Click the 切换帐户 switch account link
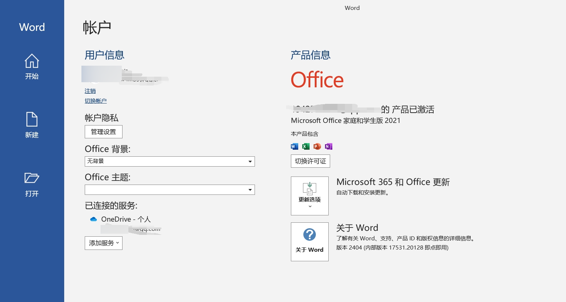The height and width of the screenshot is (302, 566). pos(96,101)
